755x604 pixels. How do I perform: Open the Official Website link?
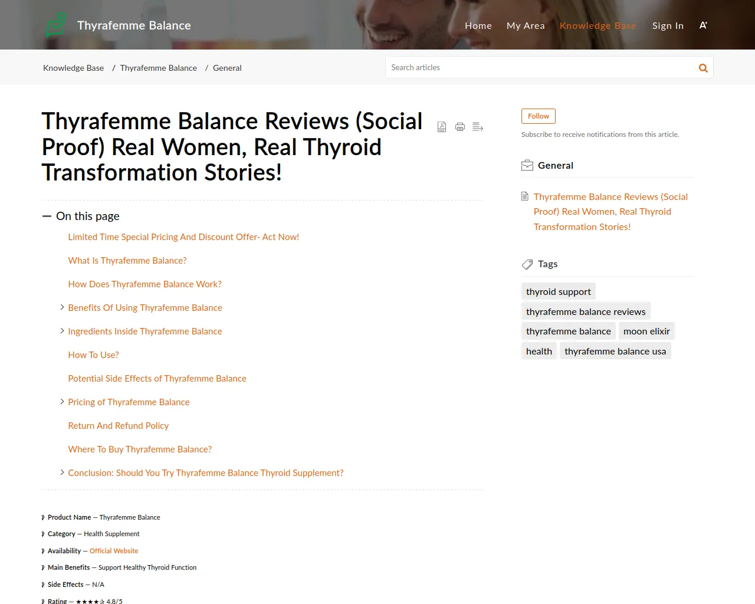pos(114,551)
